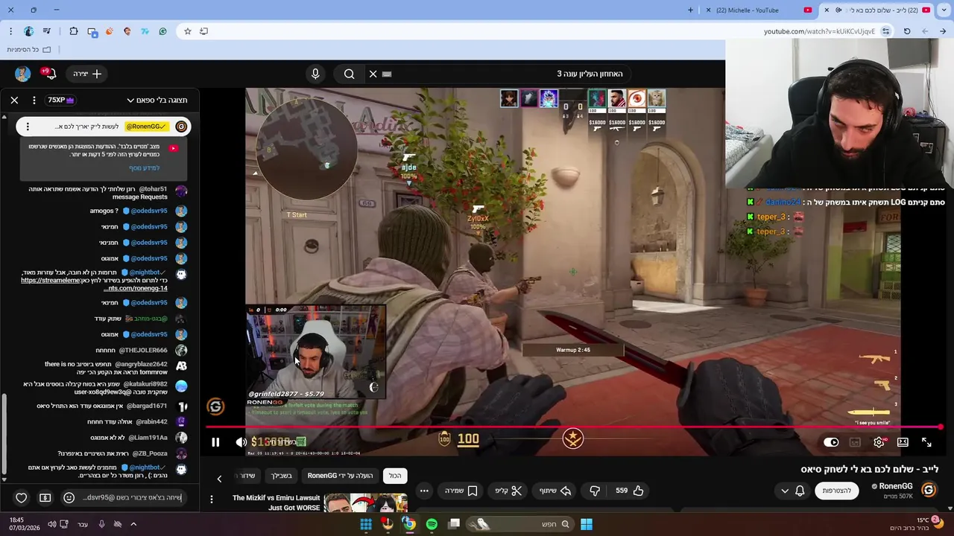Open Chrome media controls icon

pos(47,31)
